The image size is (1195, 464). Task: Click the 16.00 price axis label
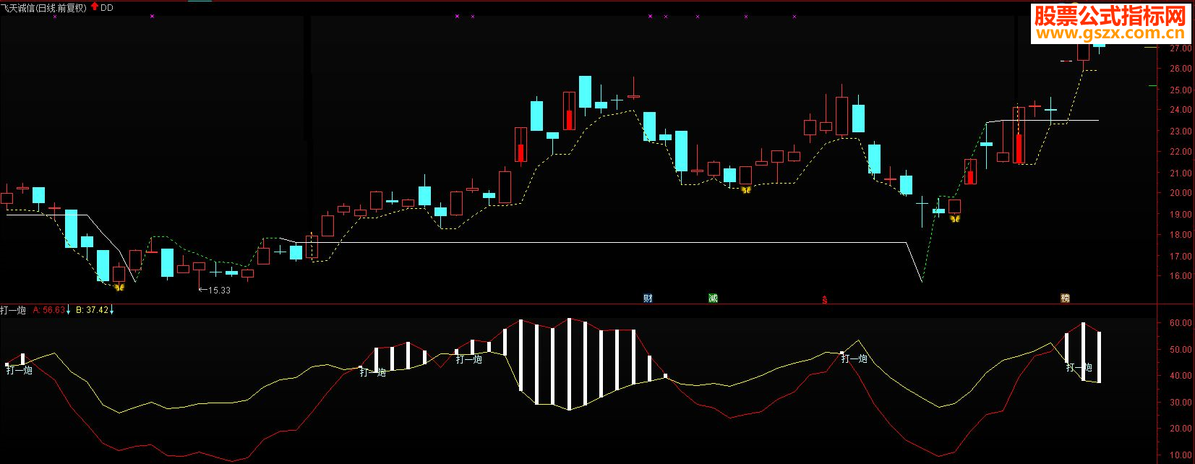coord(1181,276)
